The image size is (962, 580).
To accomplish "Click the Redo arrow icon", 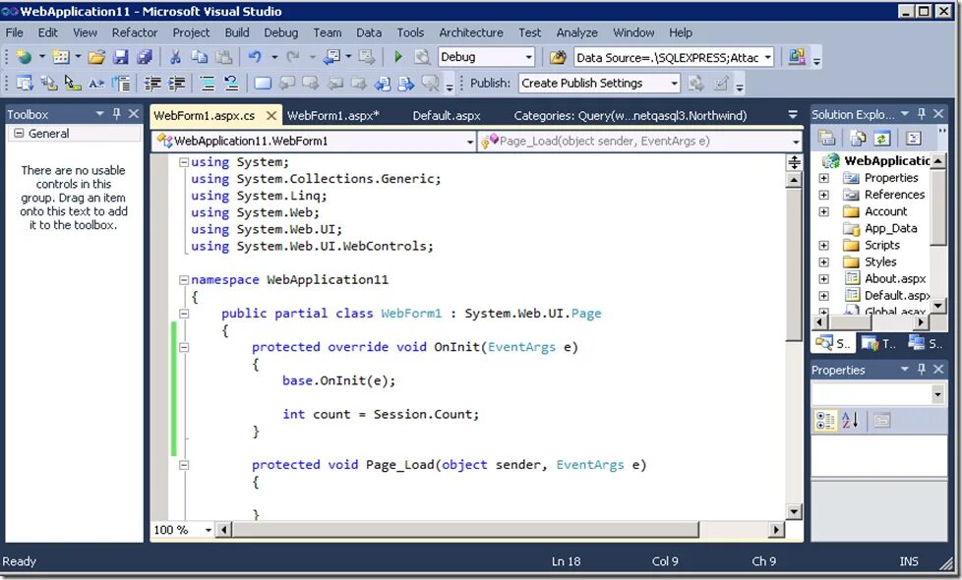I will coord(293,57).
